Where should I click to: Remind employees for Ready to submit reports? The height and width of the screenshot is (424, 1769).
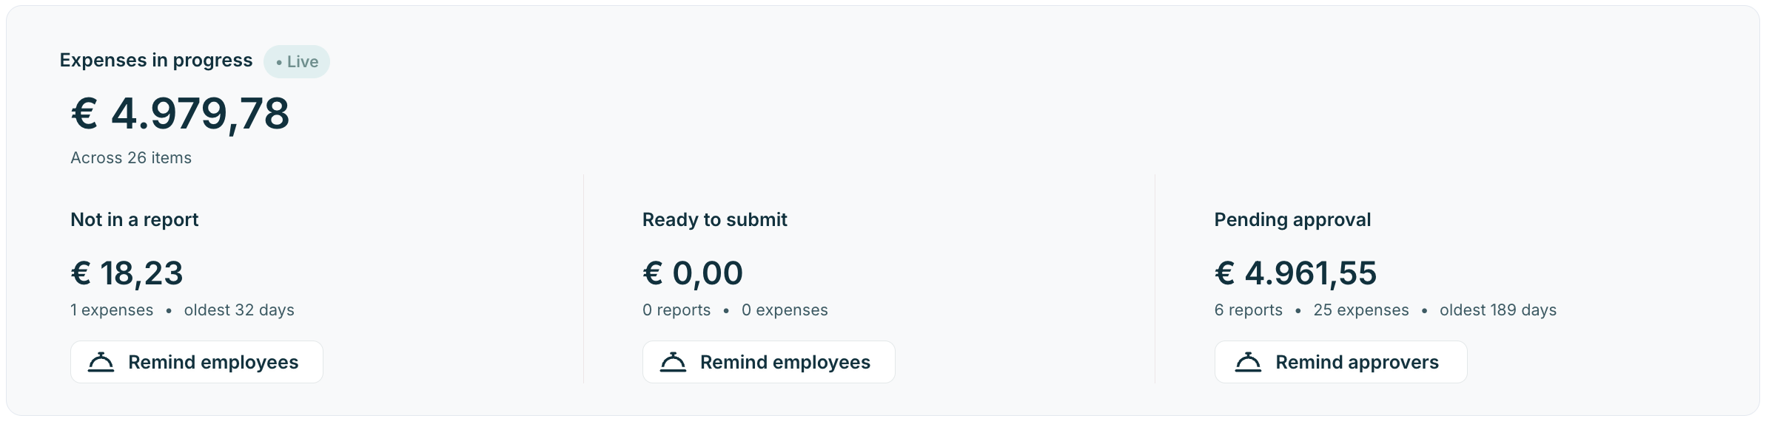click(x=769, y=362)
